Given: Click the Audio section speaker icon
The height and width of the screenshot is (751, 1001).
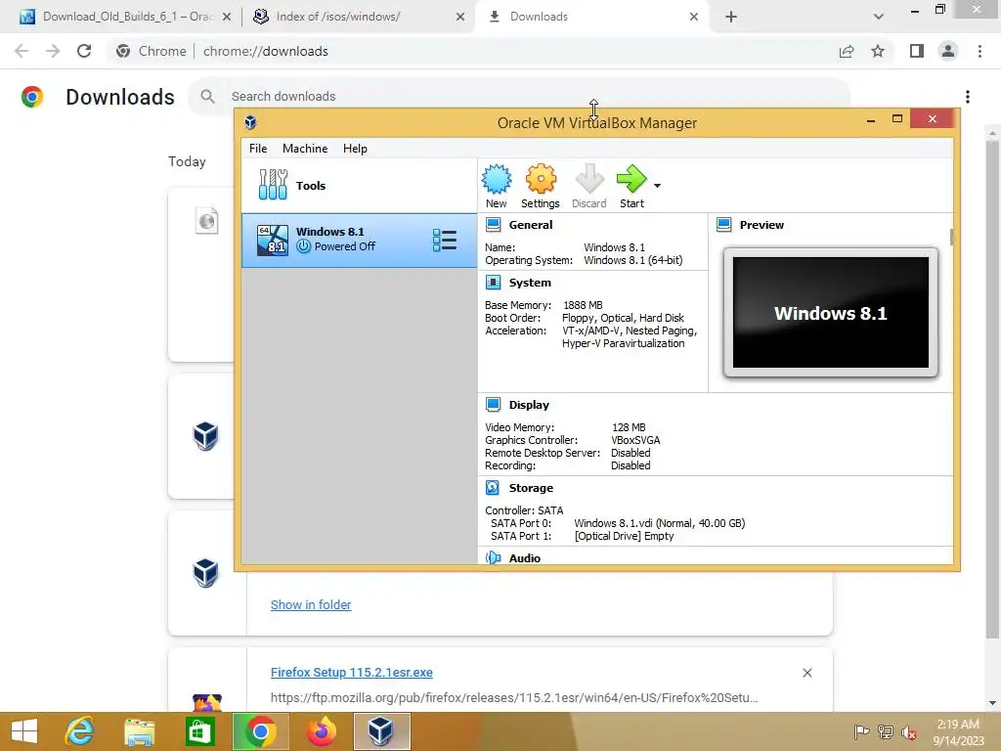Looking at the screenshot, I should [x=493, y=557].
